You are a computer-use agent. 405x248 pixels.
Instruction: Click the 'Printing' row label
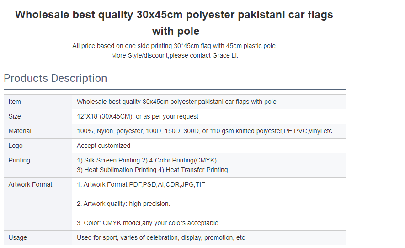click(19, 160)
